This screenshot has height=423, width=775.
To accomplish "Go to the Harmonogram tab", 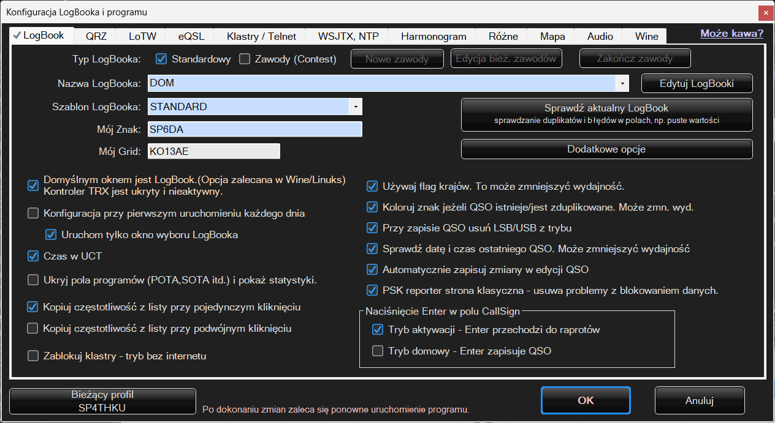I will pos(433,36).
